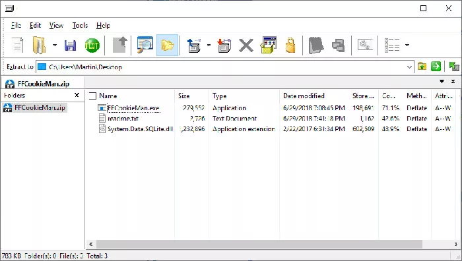Open the extract options dropdown arrow
This screenshot has height=261, width=462.
tap(209, 45)
